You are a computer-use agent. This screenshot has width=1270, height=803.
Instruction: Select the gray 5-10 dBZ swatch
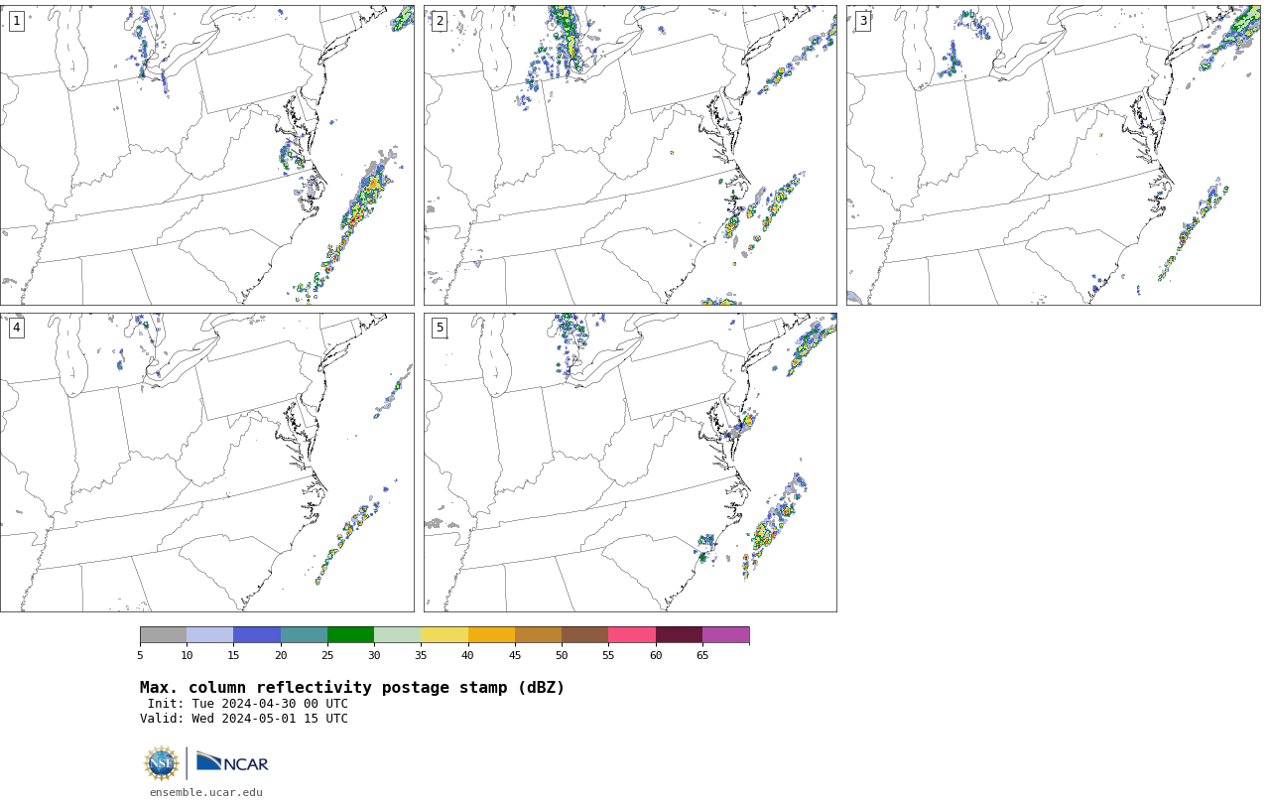(x=163, y=634)
